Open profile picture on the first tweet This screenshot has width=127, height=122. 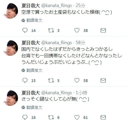coord(11,11)
